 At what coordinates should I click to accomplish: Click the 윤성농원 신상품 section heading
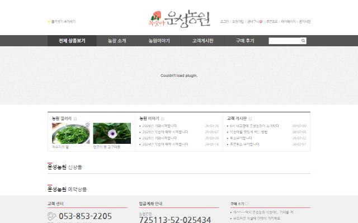(x=65, y=167)
